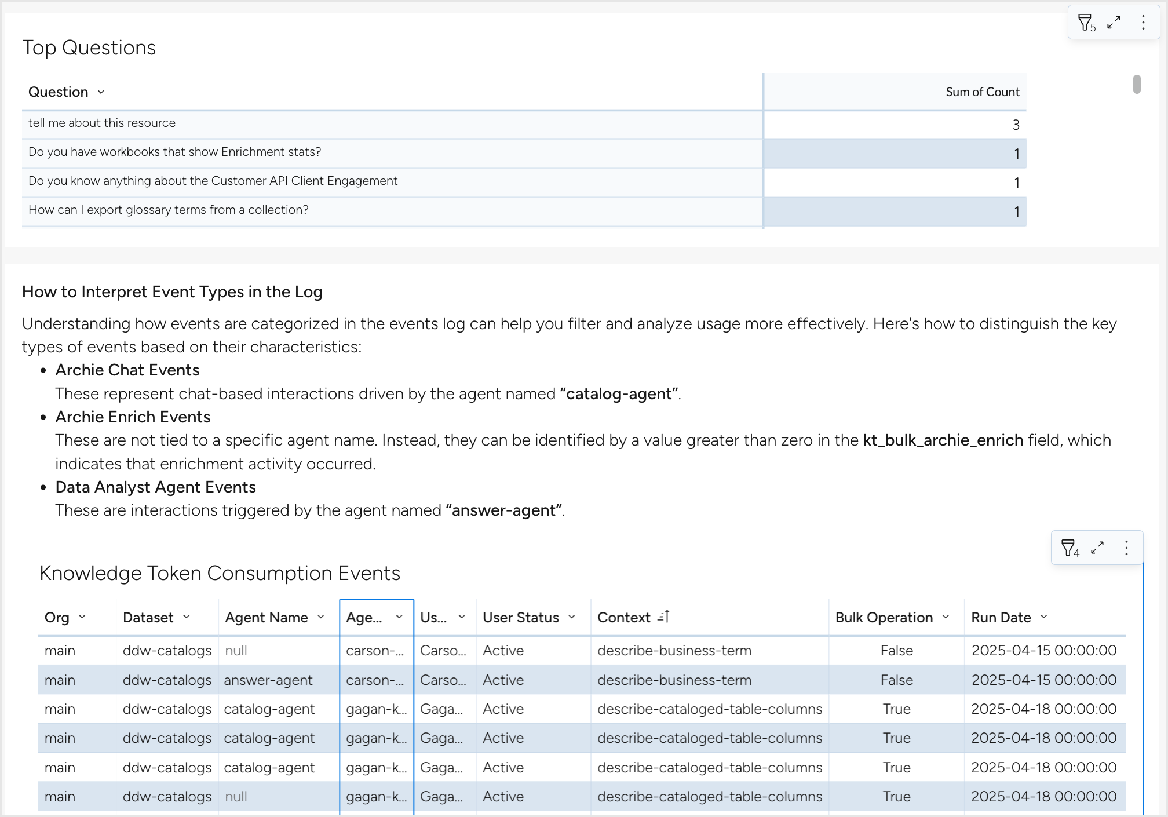Click the first describe-business-term Context cell
Screen dimensions: 1168x817
pos(710,651)
